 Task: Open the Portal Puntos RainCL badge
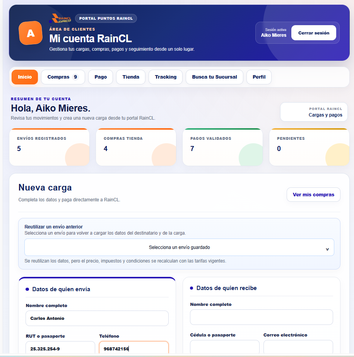(x=106, y=19)
